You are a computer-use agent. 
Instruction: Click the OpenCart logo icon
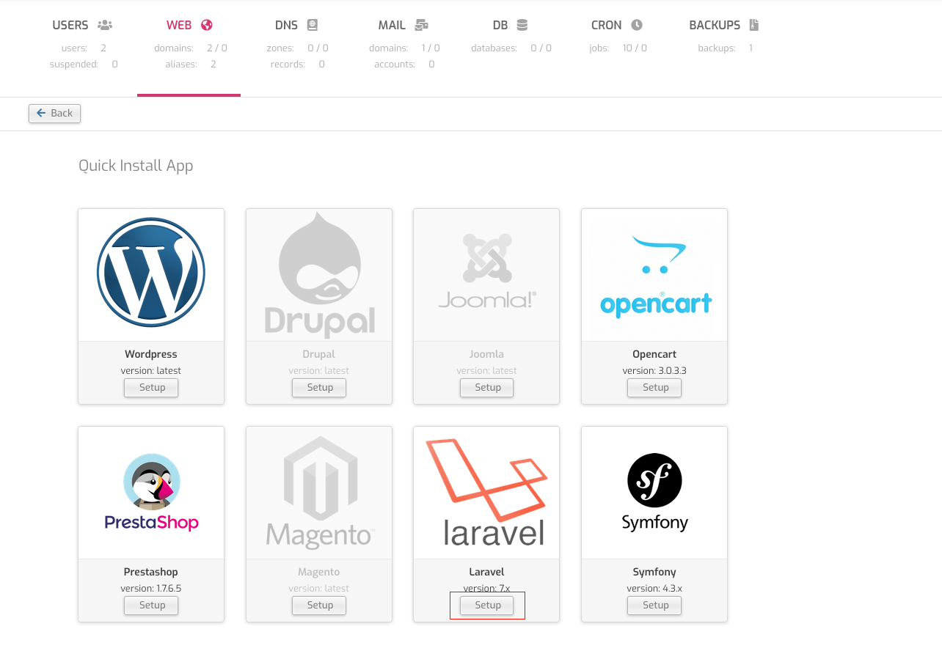(655, 276)
